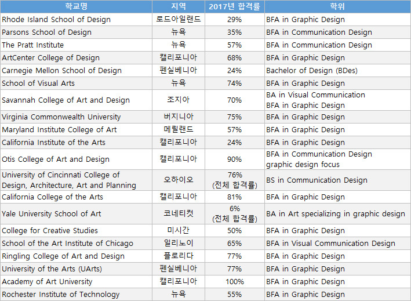411x301 pixels.
Task: Click the 플로리다 region cell
Action: click(178, 256)
